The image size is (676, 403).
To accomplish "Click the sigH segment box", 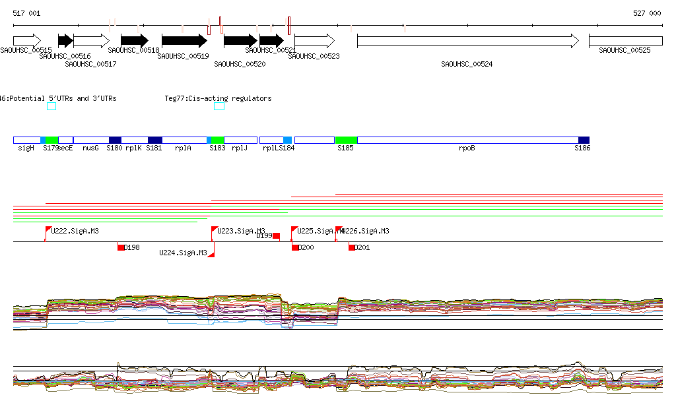I will click(26, 140).
